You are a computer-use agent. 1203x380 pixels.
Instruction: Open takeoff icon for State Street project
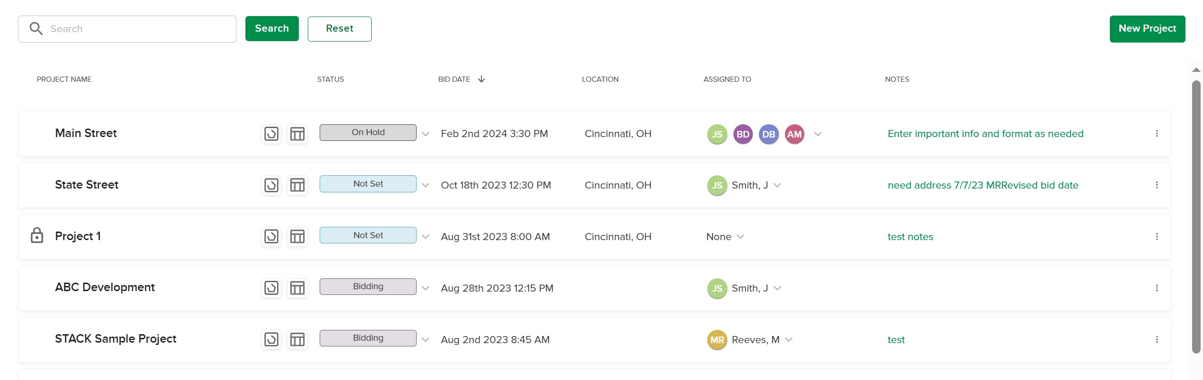pyautogui.click(x=271, y=185)
